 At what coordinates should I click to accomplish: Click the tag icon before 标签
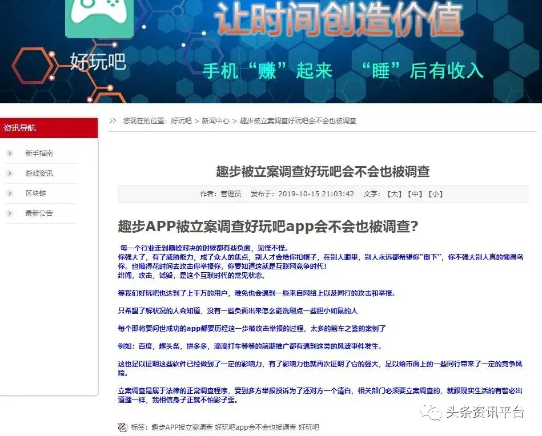pyautogui.click(x=122, y=427)
